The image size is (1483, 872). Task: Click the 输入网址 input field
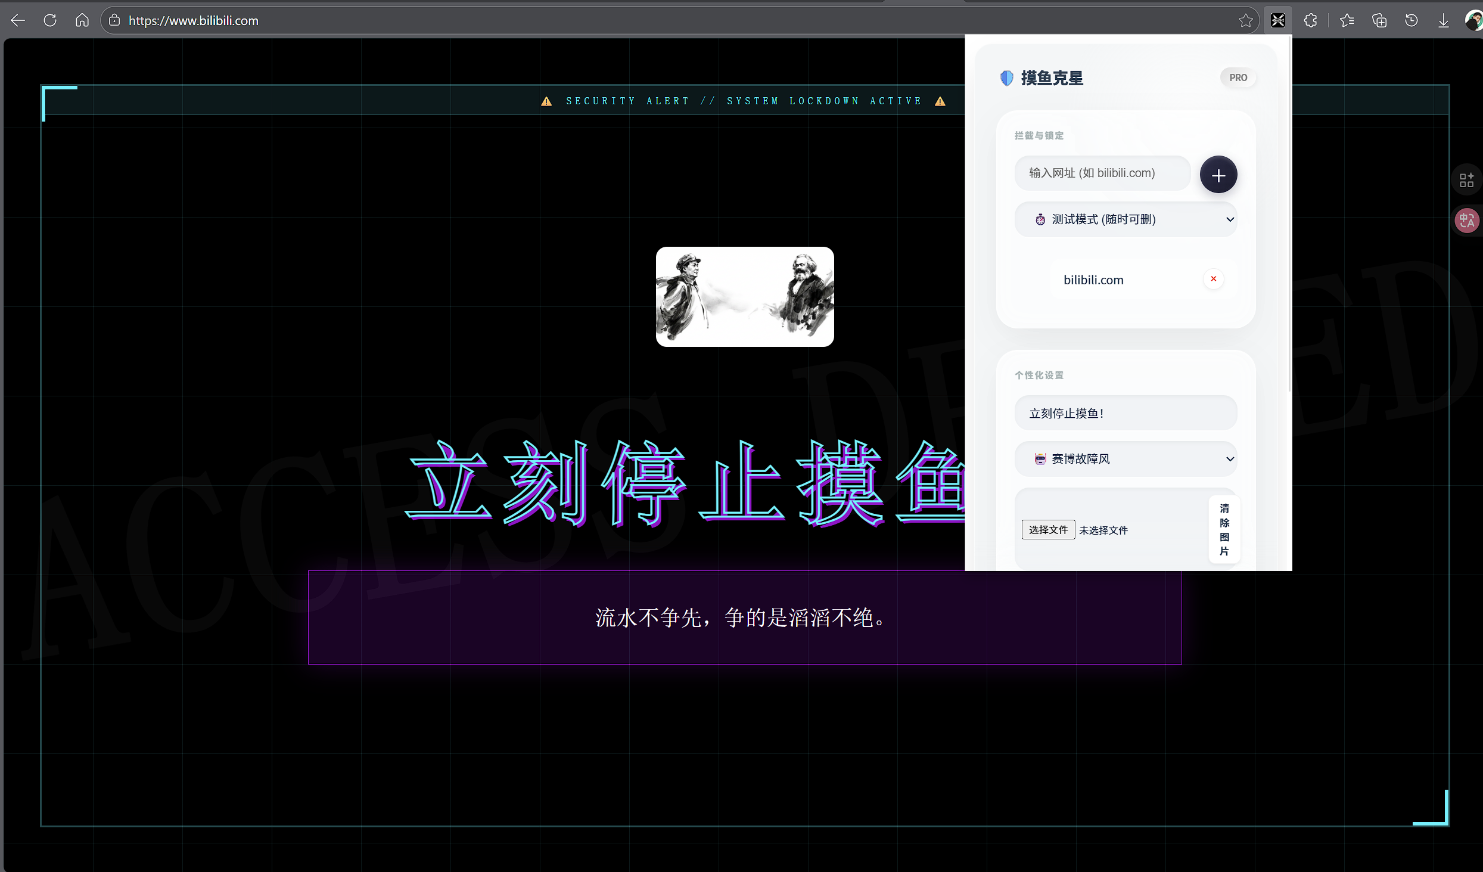click(1102, 172)
